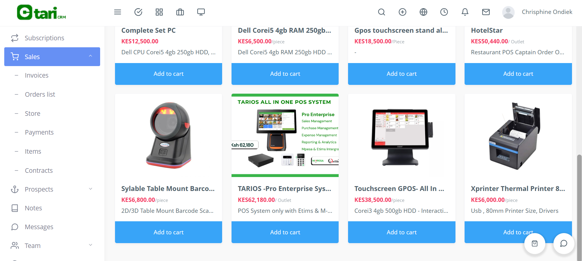Click the page vertical scrollbar
Viewport: 582px width, 261px height.
click(x=579, y=206)
